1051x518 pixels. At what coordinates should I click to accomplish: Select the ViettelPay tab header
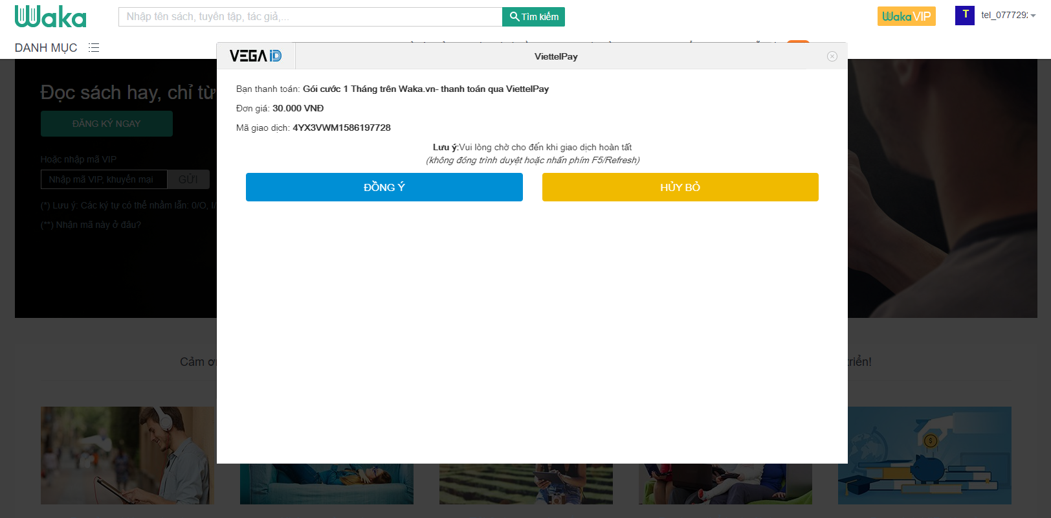click(x=556, y=56)
